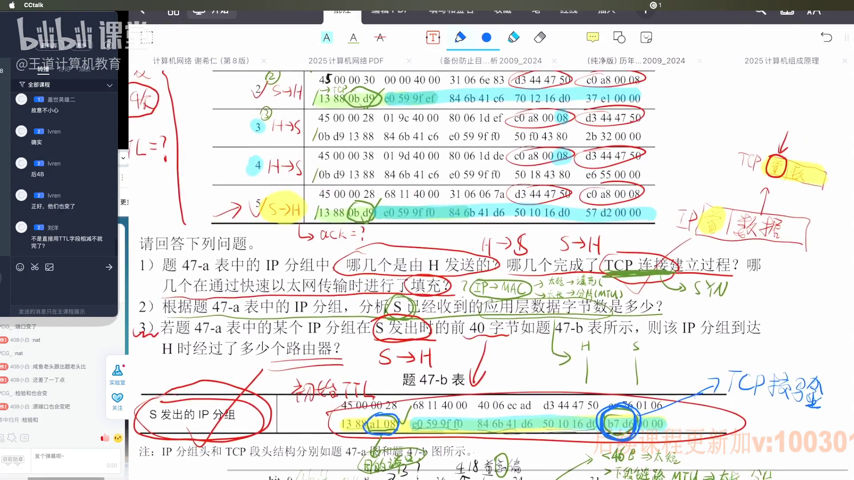
Task: Select the text box tool
Action: coord(433,38)
